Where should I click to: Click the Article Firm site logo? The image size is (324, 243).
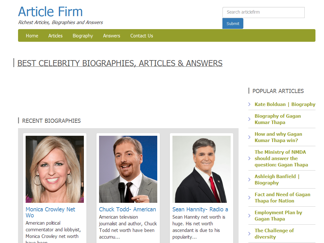(x=50, y=12)
